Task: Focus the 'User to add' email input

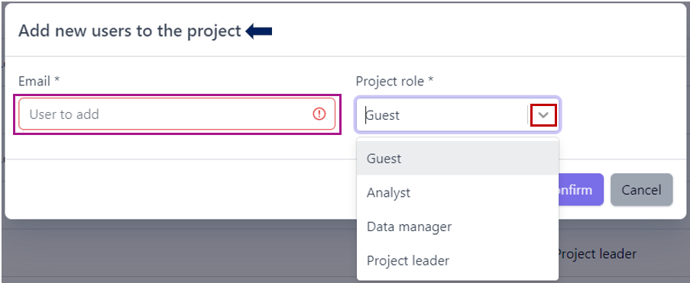Action: (177, 114)
